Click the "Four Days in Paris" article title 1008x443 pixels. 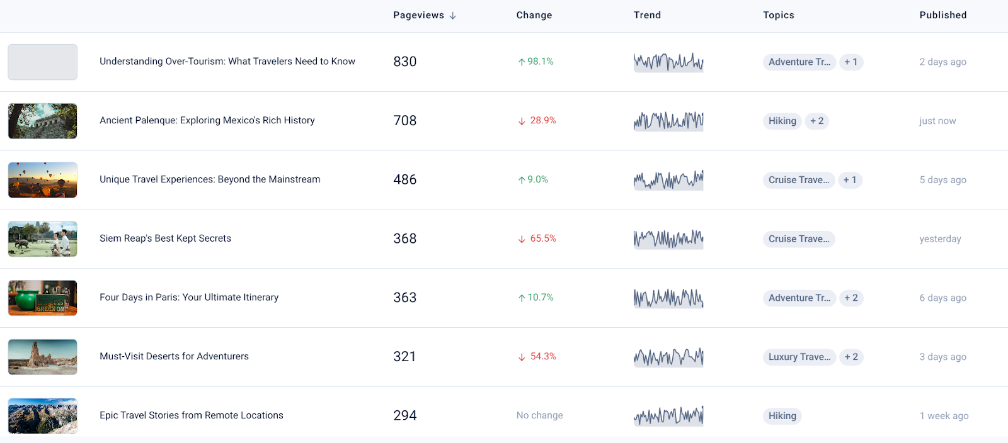[188, 298]
